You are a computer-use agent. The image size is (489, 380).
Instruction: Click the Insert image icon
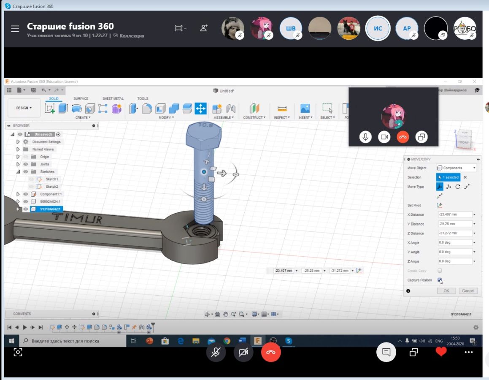305,109
